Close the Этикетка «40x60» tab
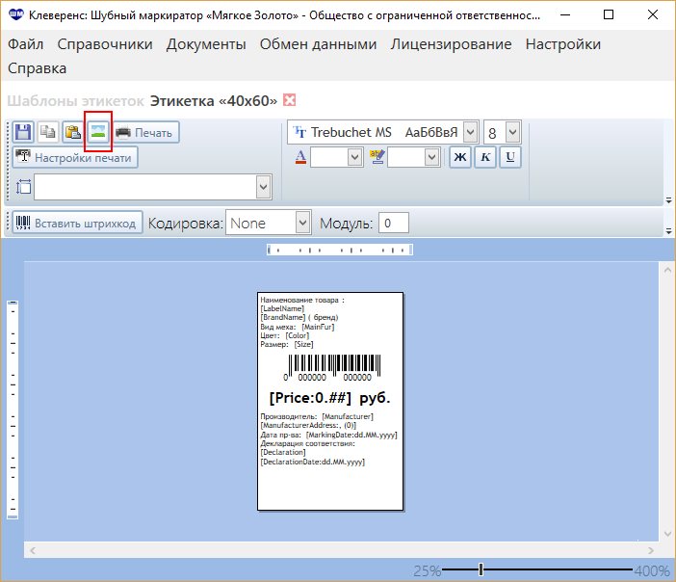The width and height of the screenshot is (676, 582). 289,100
